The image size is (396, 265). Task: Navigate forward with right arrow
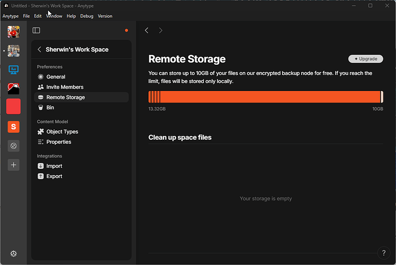pyautogui.click(x=161, y=30)
